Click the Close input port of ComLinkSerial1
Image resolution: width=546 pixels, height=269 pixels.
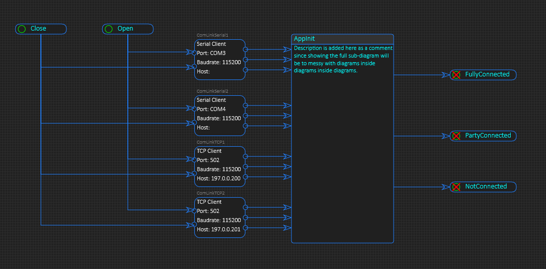click(194, 67)
